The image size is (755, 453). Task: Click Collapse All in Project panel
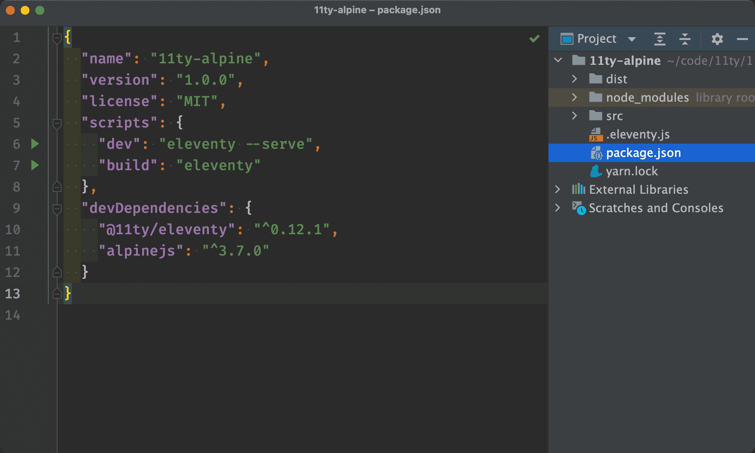[685, 39]
